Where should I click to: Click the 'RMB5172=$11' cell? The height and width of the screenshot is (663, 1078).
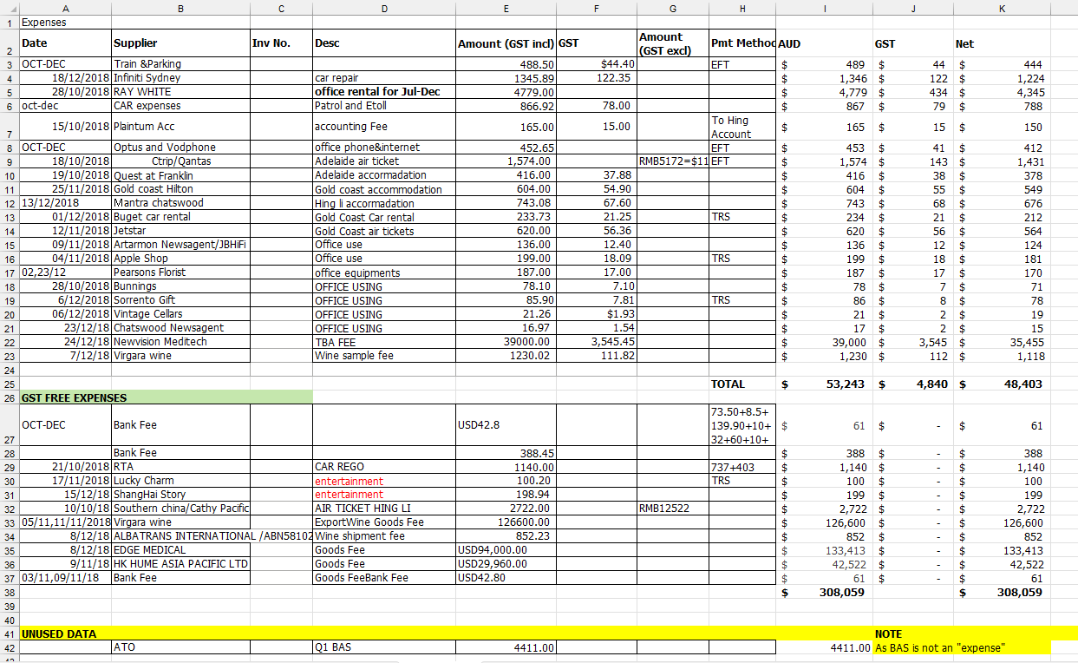point(672,161)
